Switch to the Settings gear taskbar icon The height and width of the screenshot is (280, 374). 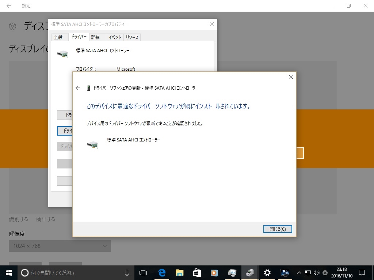click(x=267, y=273)
